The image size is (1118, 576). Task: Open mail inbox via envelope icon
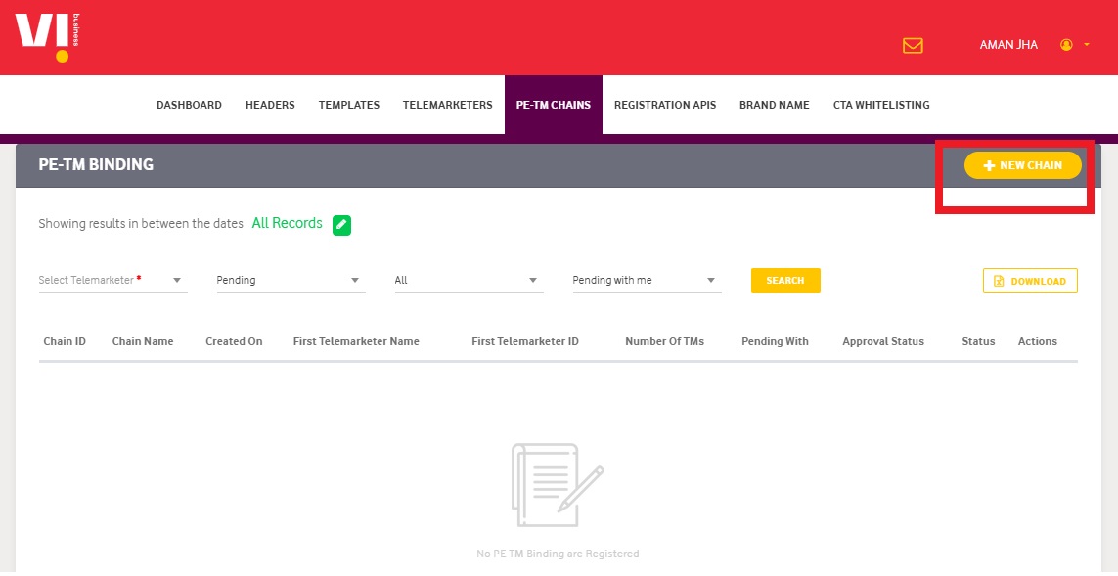[912, 45]
